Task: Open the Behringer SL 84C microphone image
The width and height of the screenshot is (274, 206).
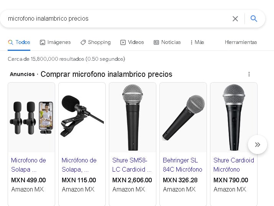Action: tap(183, 118)
